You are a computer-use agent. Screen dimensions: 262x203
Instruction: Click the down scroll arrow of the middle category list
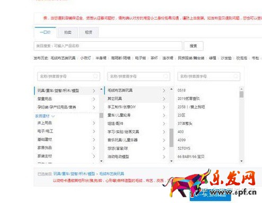pos(171,161)
